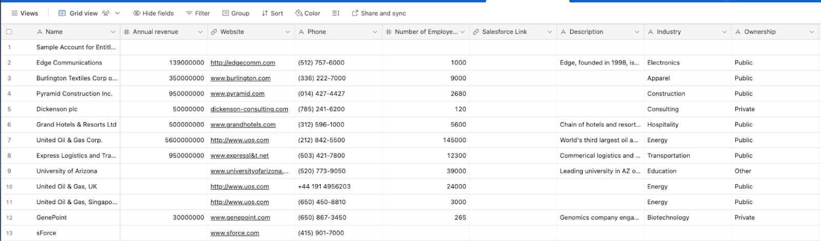
Task: Click the Hospitality industry cell
Action: [687, 124]
